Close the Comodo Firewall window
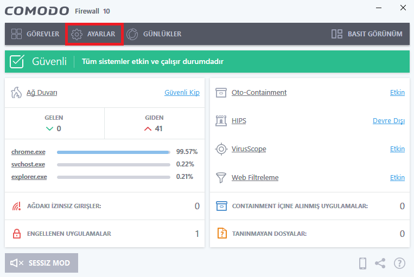This screenshot has width=414, height=277. pyautogui.click(x=403, y=8)
